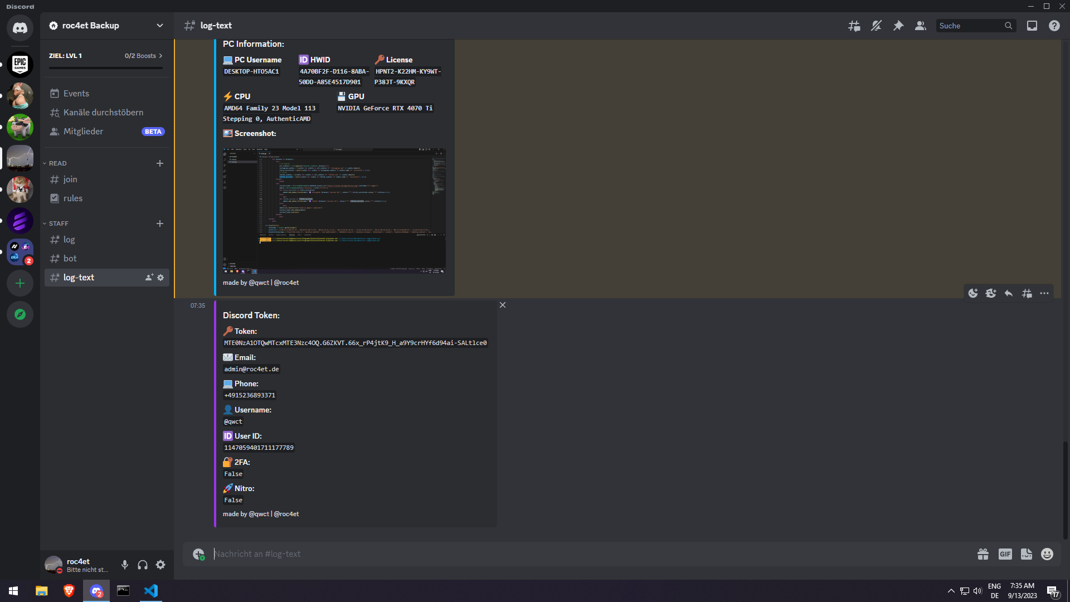Open Explore Discoverable Servers compass icon

[x=20, y=314]
